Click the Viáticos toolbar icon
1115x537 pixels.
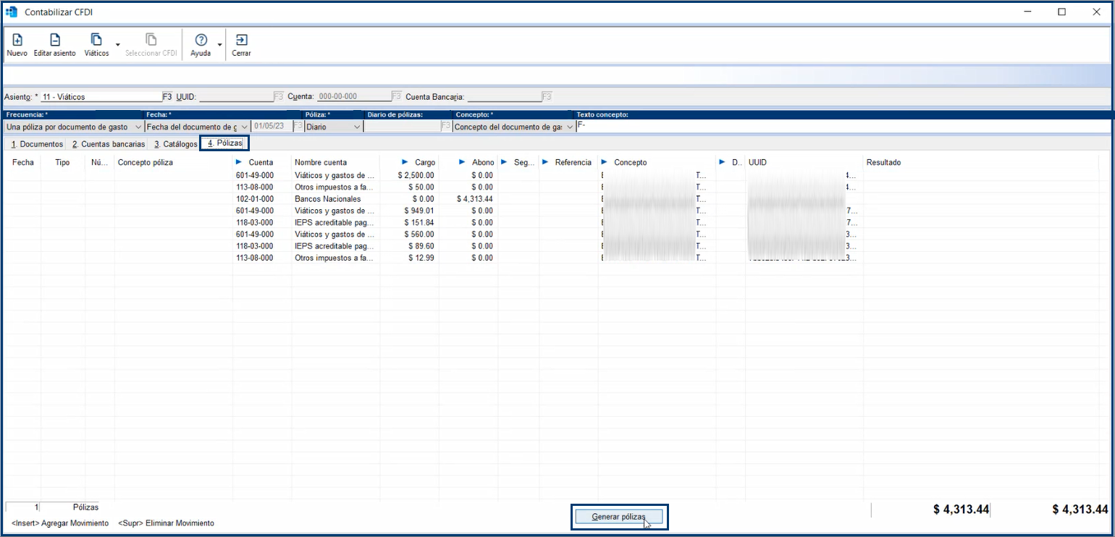[96, 41]
